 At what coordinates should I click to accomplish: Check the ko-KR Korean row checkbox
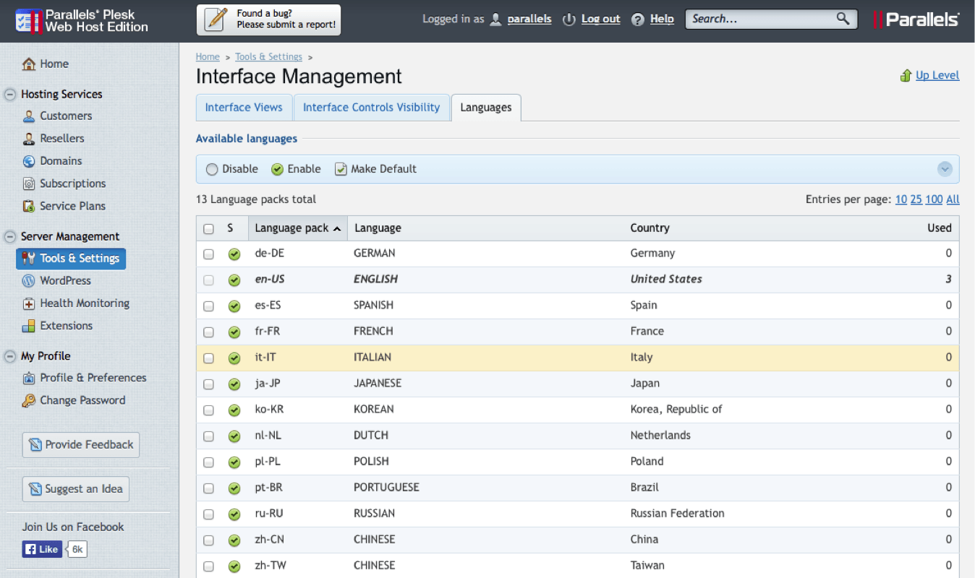208,410
